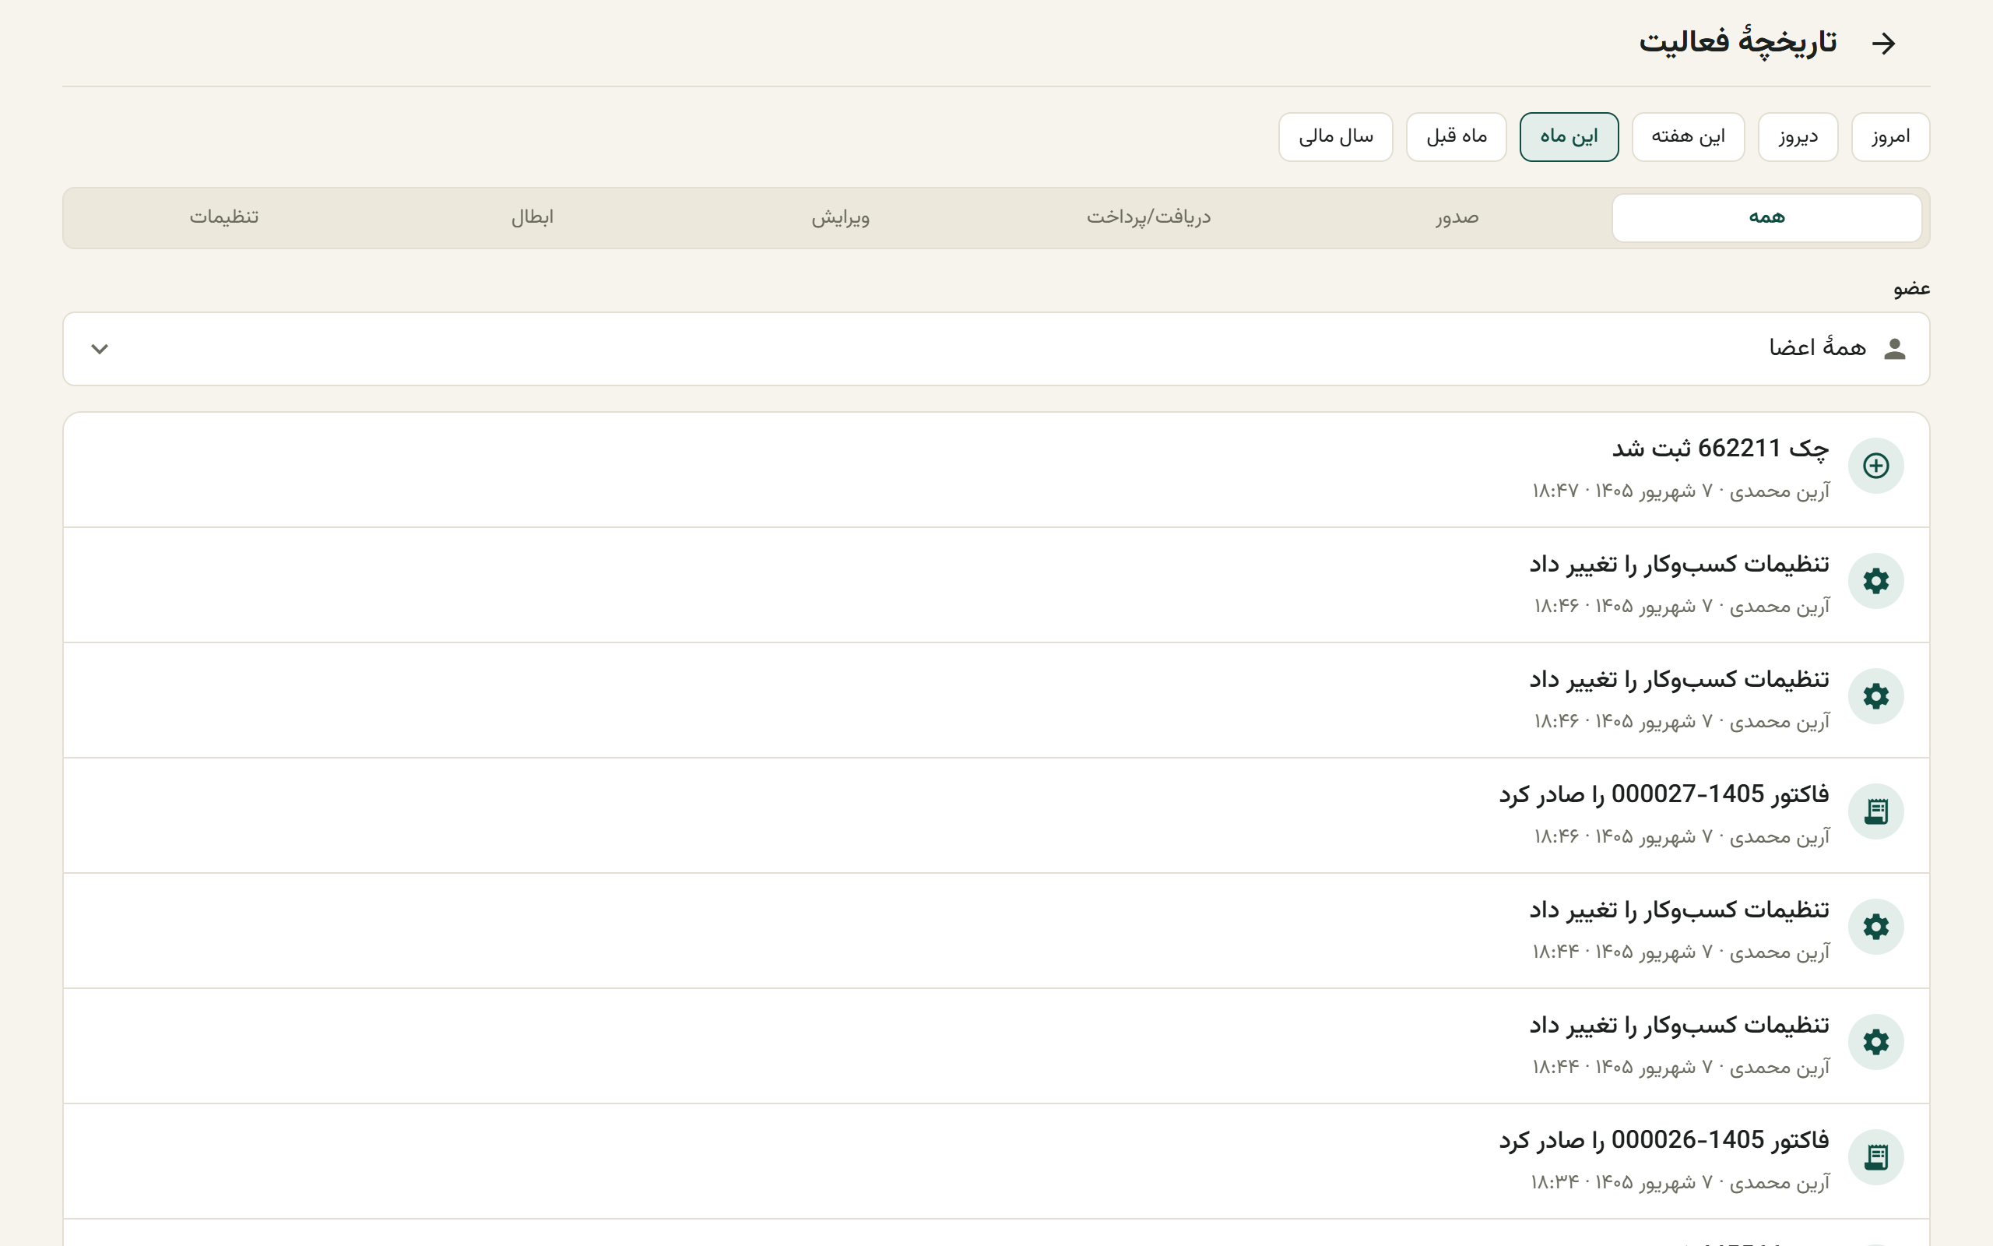The height and width of the screenshot is (1246, 1993).
Task: Filter by این هفته date chip
Action: 1688,137
